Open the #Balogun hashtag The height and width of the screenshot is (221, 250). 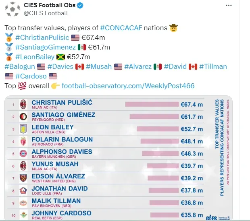19,66
